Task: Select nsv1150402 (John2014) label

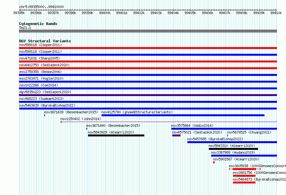Action: coord(81,119)
